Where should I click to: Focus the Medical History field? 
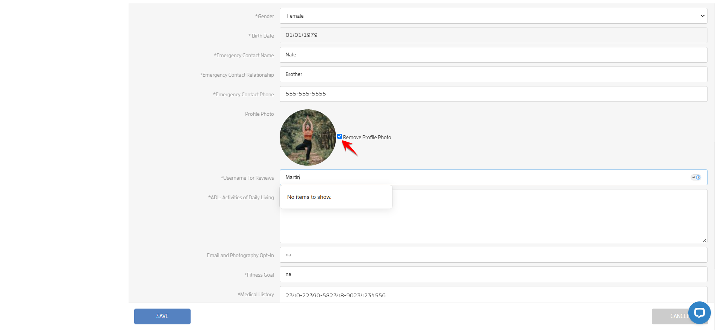tap(493, 295)
